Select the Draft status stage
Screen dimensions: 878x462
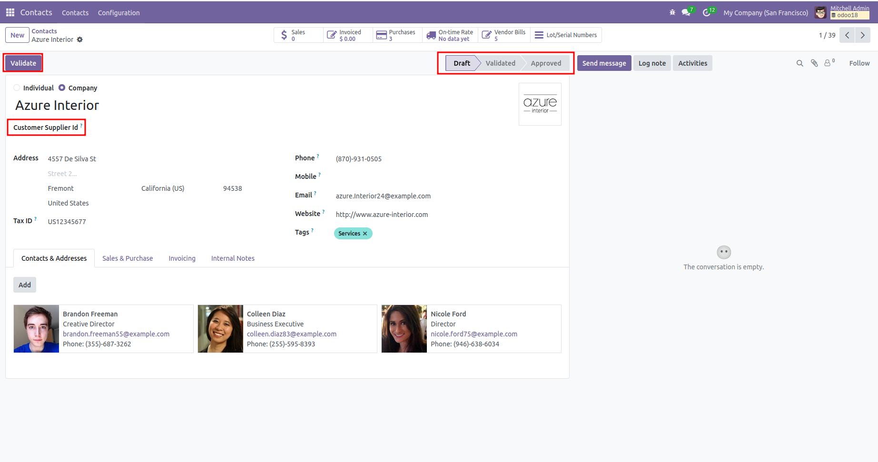pos(462,63)
